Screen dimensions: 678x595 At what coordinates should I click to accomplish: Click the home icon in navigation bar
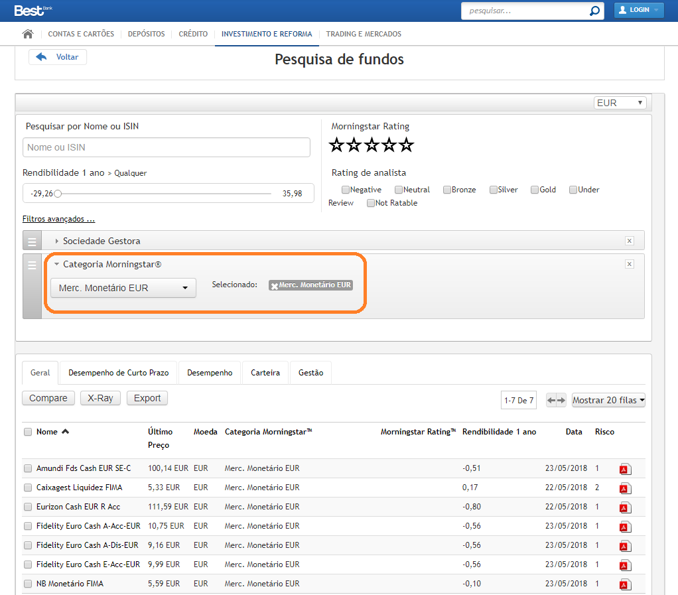point(28,34)
